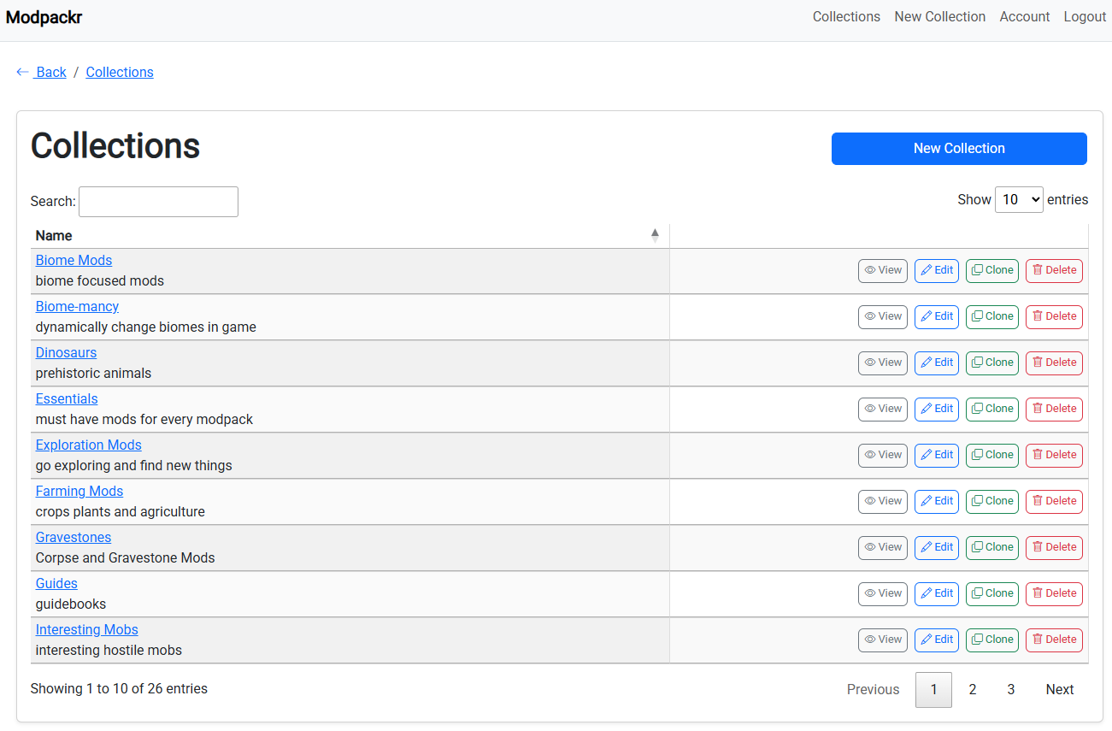Open the Exploration Mods collection link
This screenshot has width=1112, height=731.
click(x=88, y=445)
